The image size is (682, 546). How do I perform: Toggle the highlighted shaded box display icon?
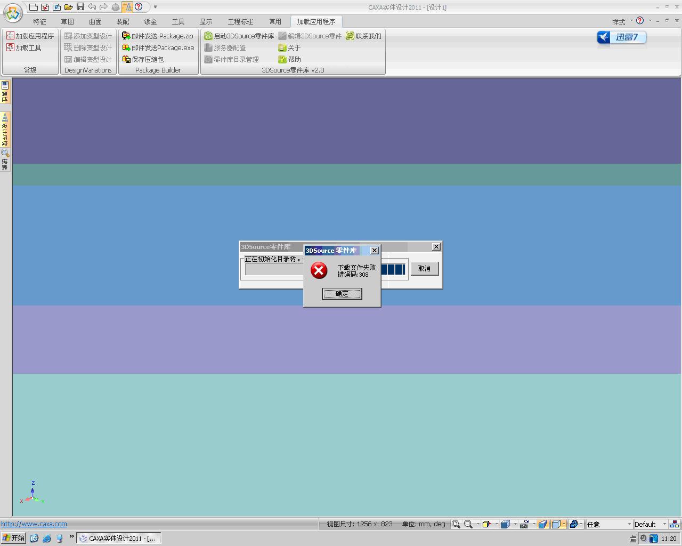point(556,524)
